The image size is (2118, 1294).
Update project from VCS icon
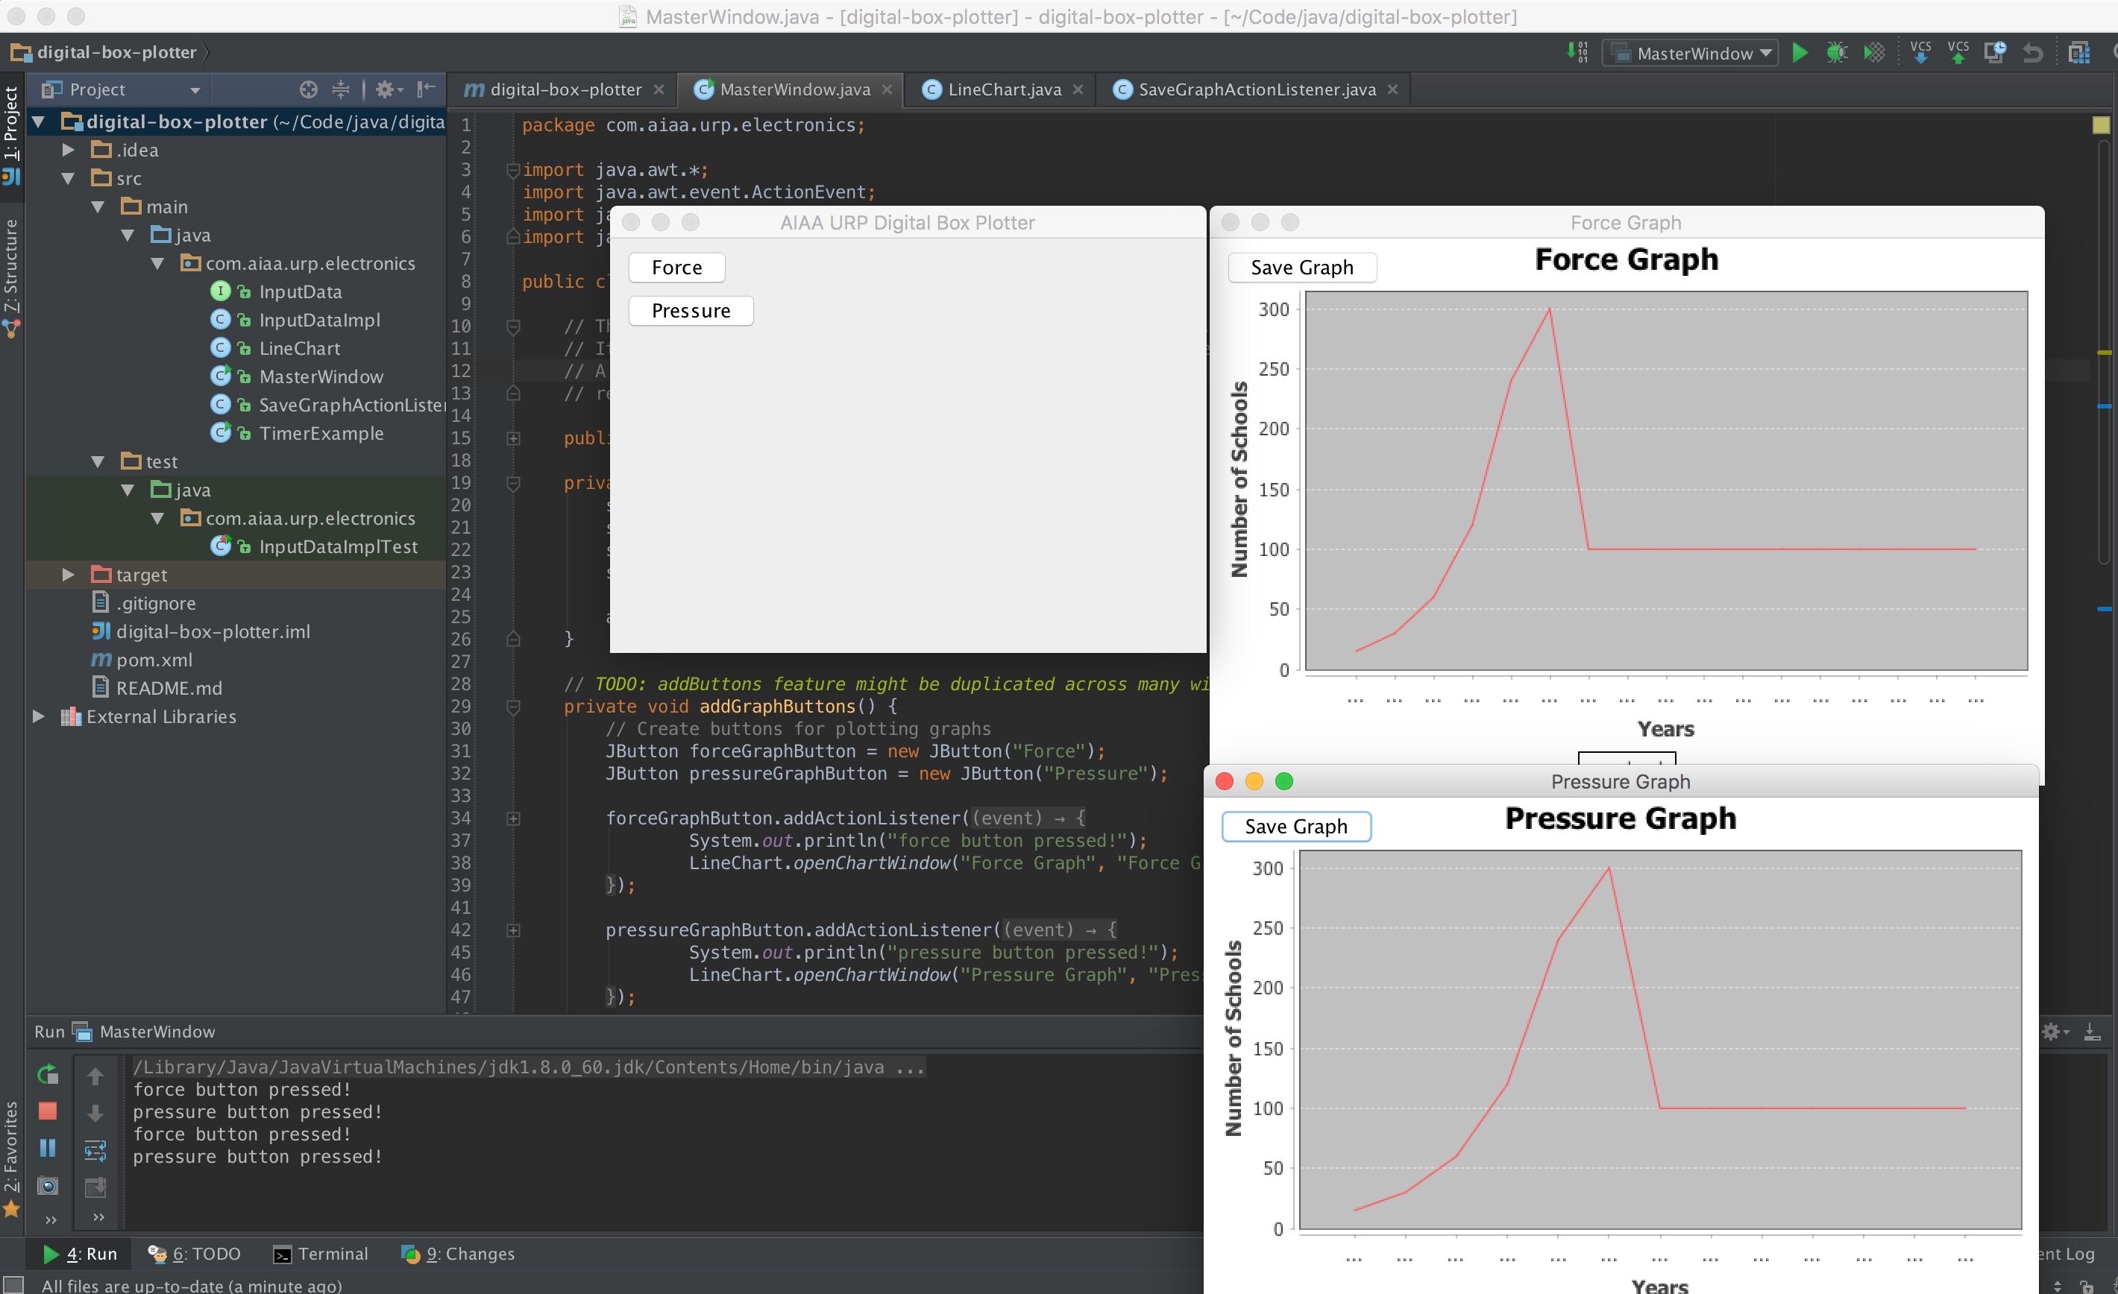[x=1920, y=53]
